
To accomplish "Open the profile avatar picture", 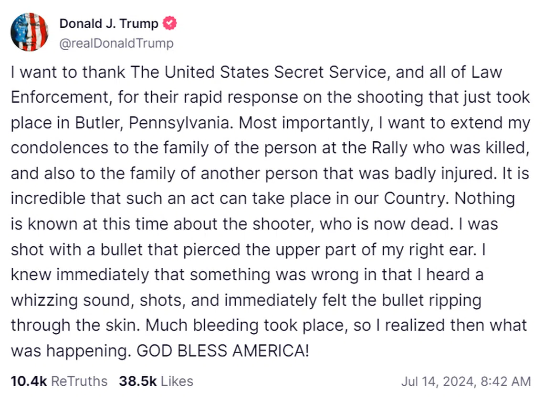I will [x=29, y=32].
